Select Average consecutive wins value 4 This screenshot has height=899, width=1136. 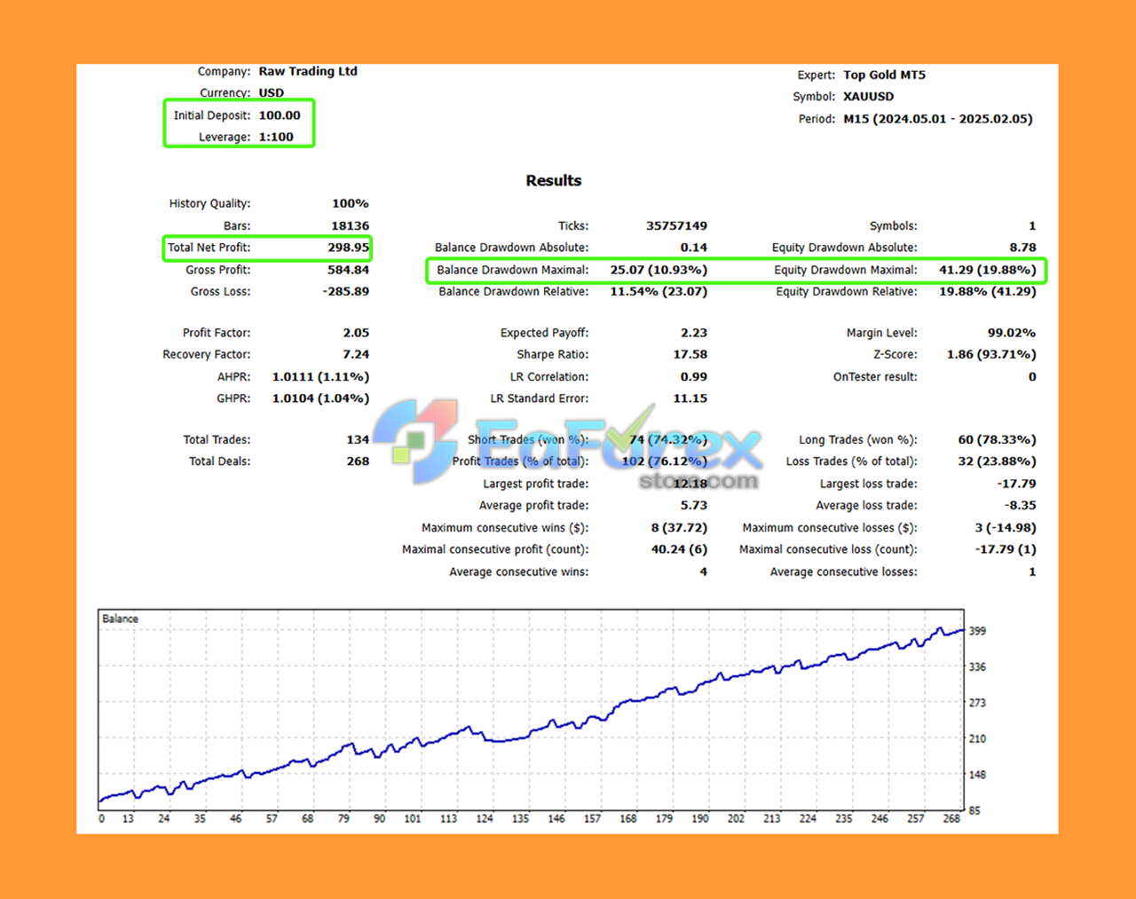coord(704,572)
